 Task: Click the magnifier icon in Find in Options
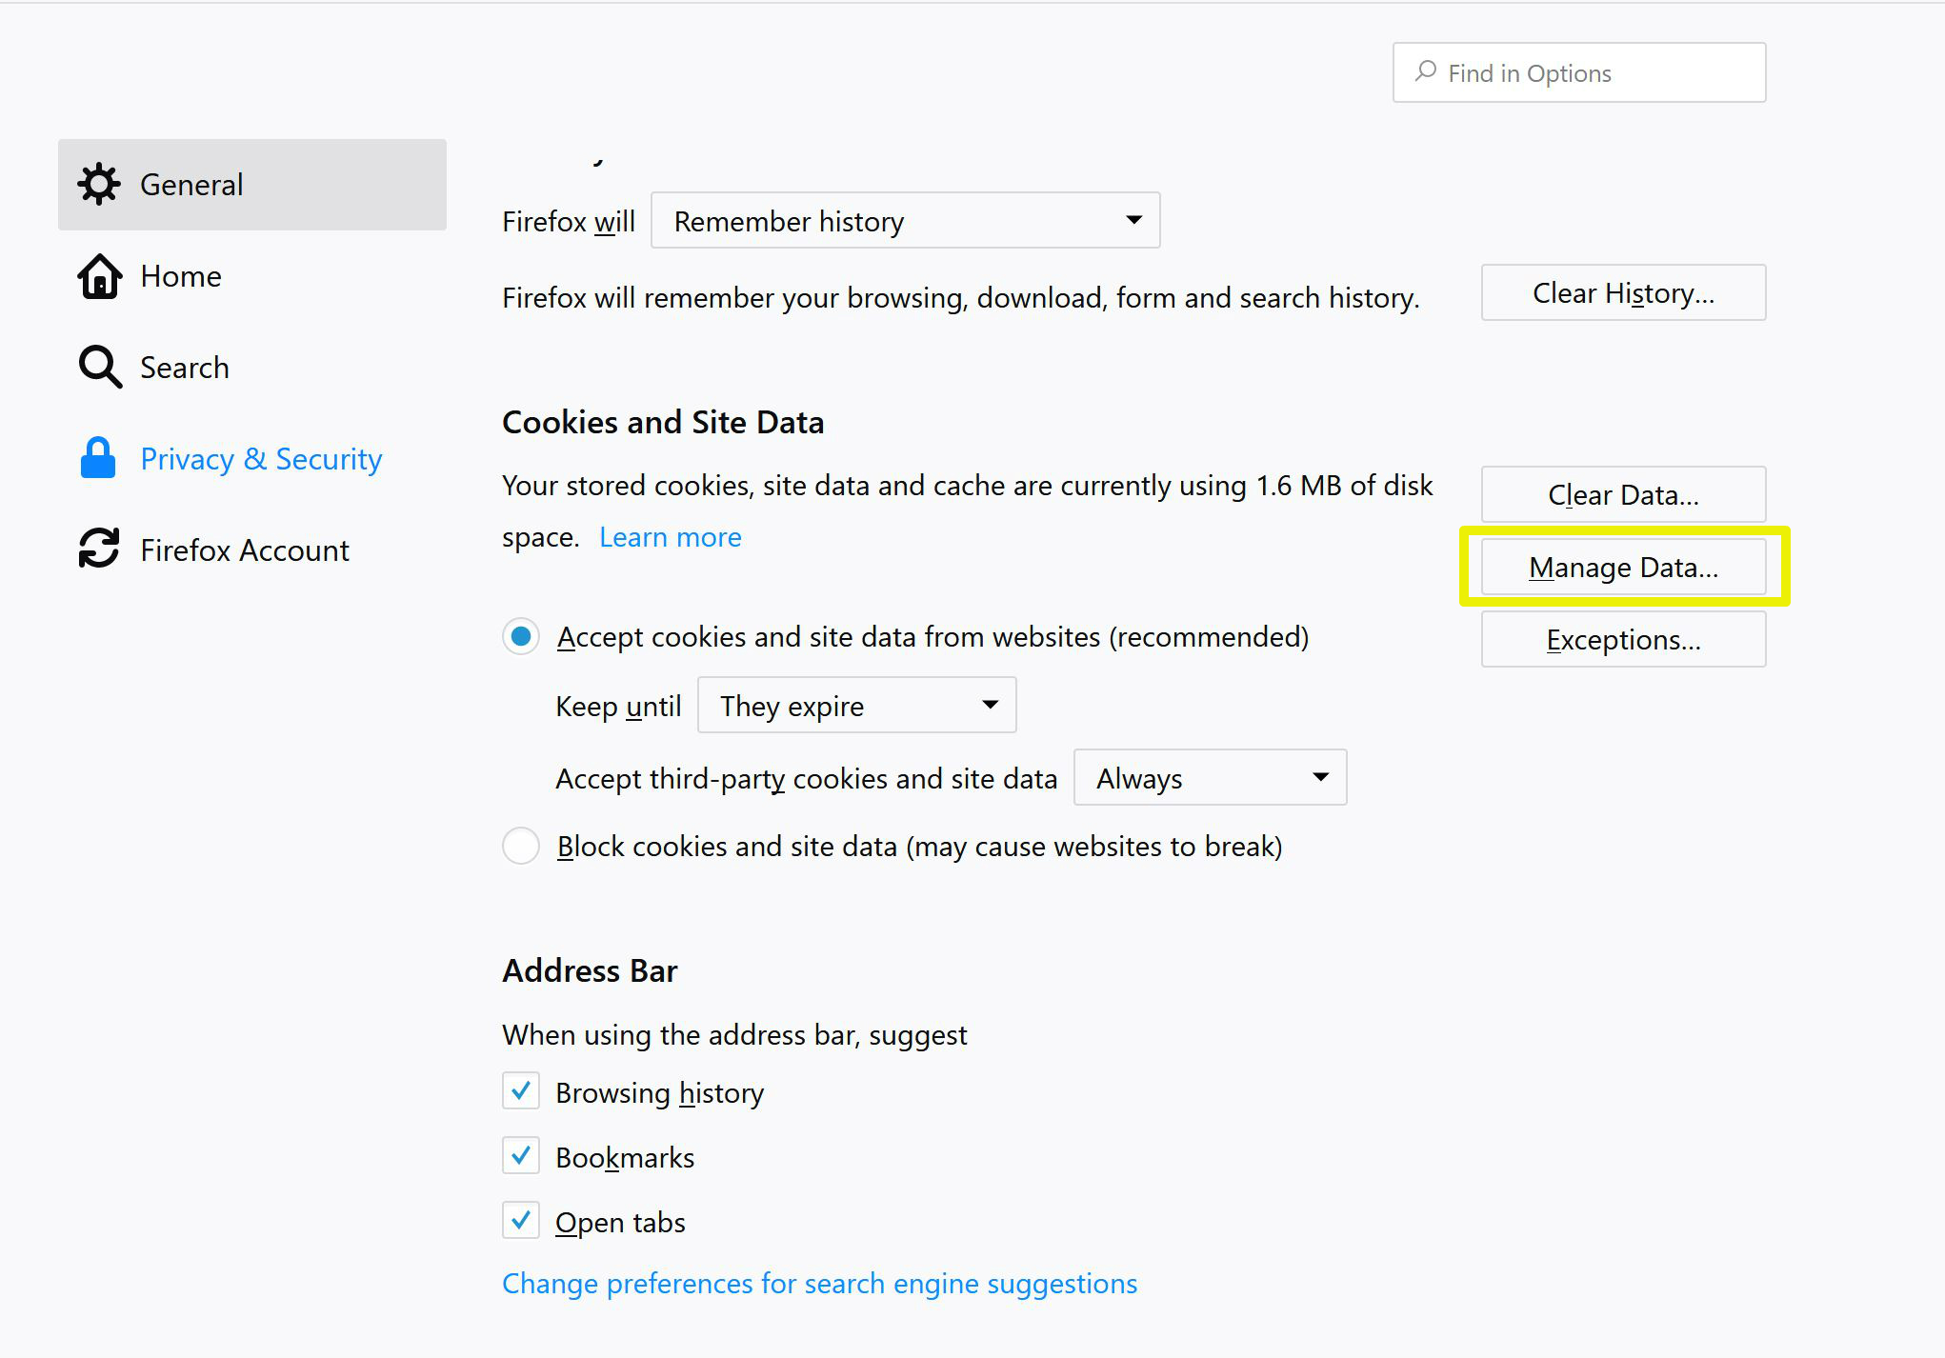point(1424,71)
